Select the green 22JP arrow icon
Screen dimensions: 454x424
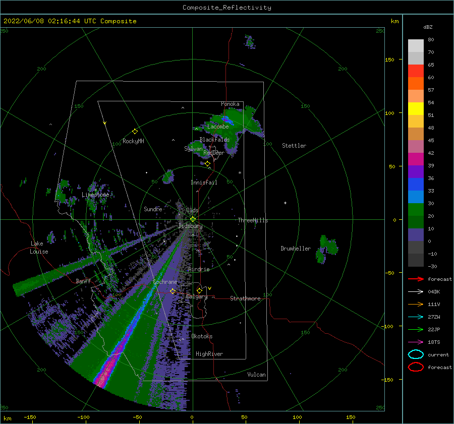click(x=416, y=329)
